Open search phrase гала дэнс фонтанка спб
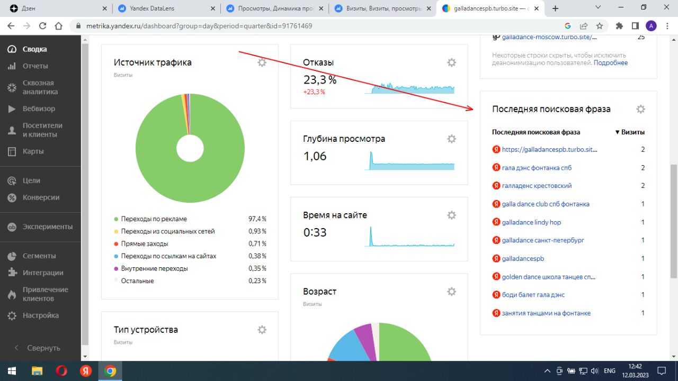678x381 pixels. point(537,168)
